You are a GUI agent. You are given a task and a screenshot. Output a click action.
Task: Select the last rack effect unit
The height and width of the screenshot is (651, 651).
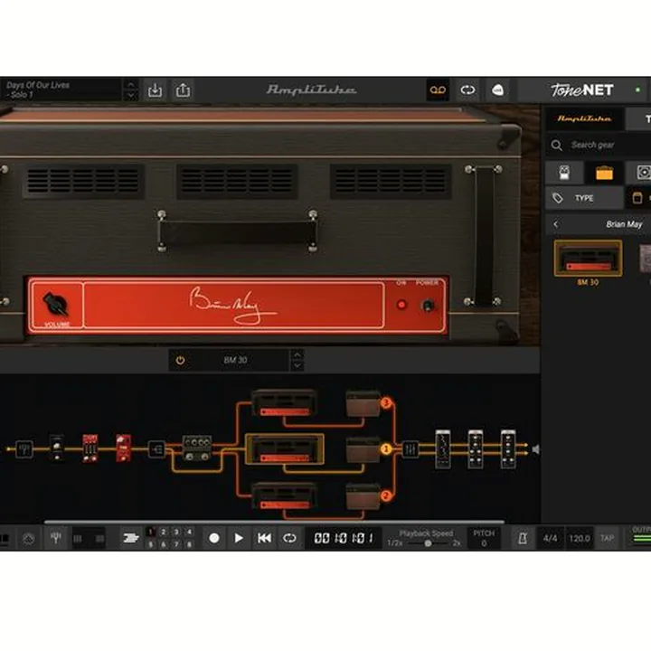(x=508, y=449)
